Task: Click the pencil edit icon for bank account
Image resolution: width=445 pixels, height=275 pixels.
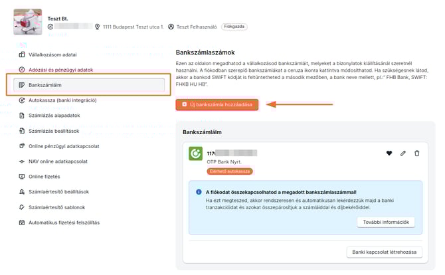Action: click(402, 153)
